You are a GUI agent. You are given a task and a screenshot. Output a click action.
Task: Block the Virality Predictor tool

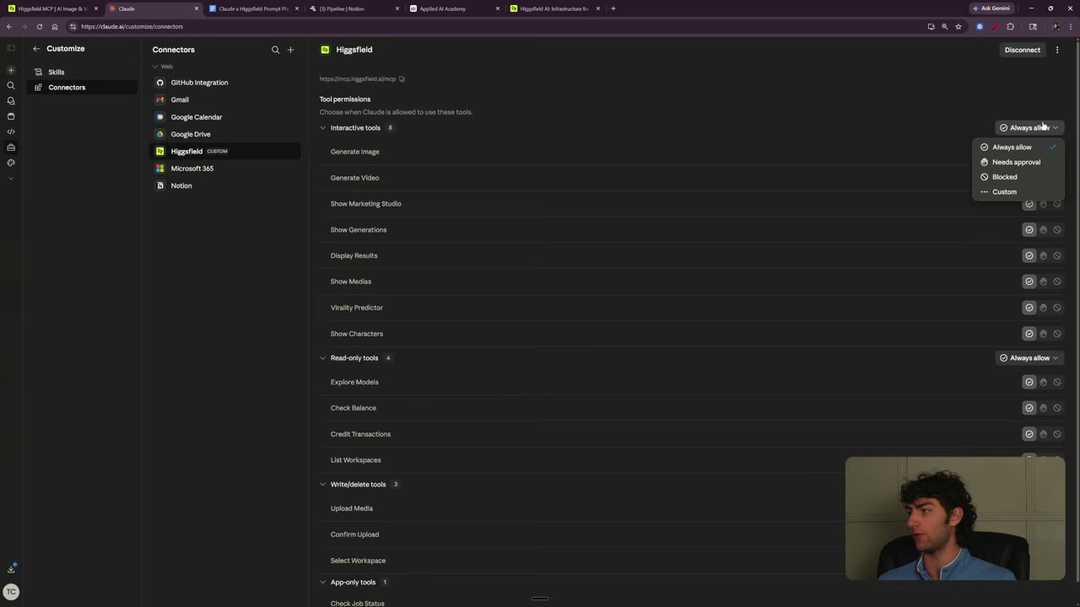pos(1057,308)
